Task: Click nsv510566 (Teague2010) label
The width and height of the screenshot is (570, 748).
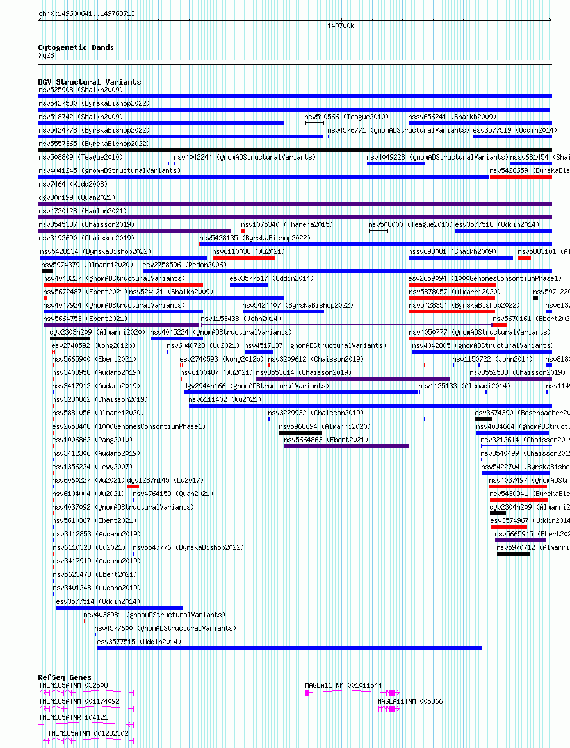Action: coord(346,117)
